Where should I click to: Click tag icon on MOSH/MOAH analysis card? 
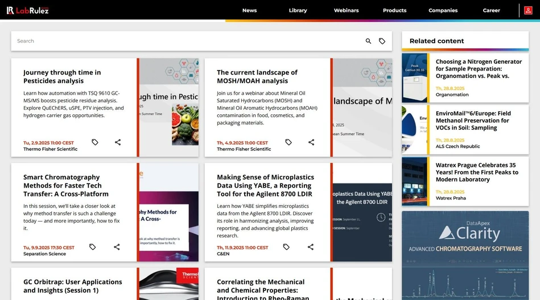pos(288,142)
